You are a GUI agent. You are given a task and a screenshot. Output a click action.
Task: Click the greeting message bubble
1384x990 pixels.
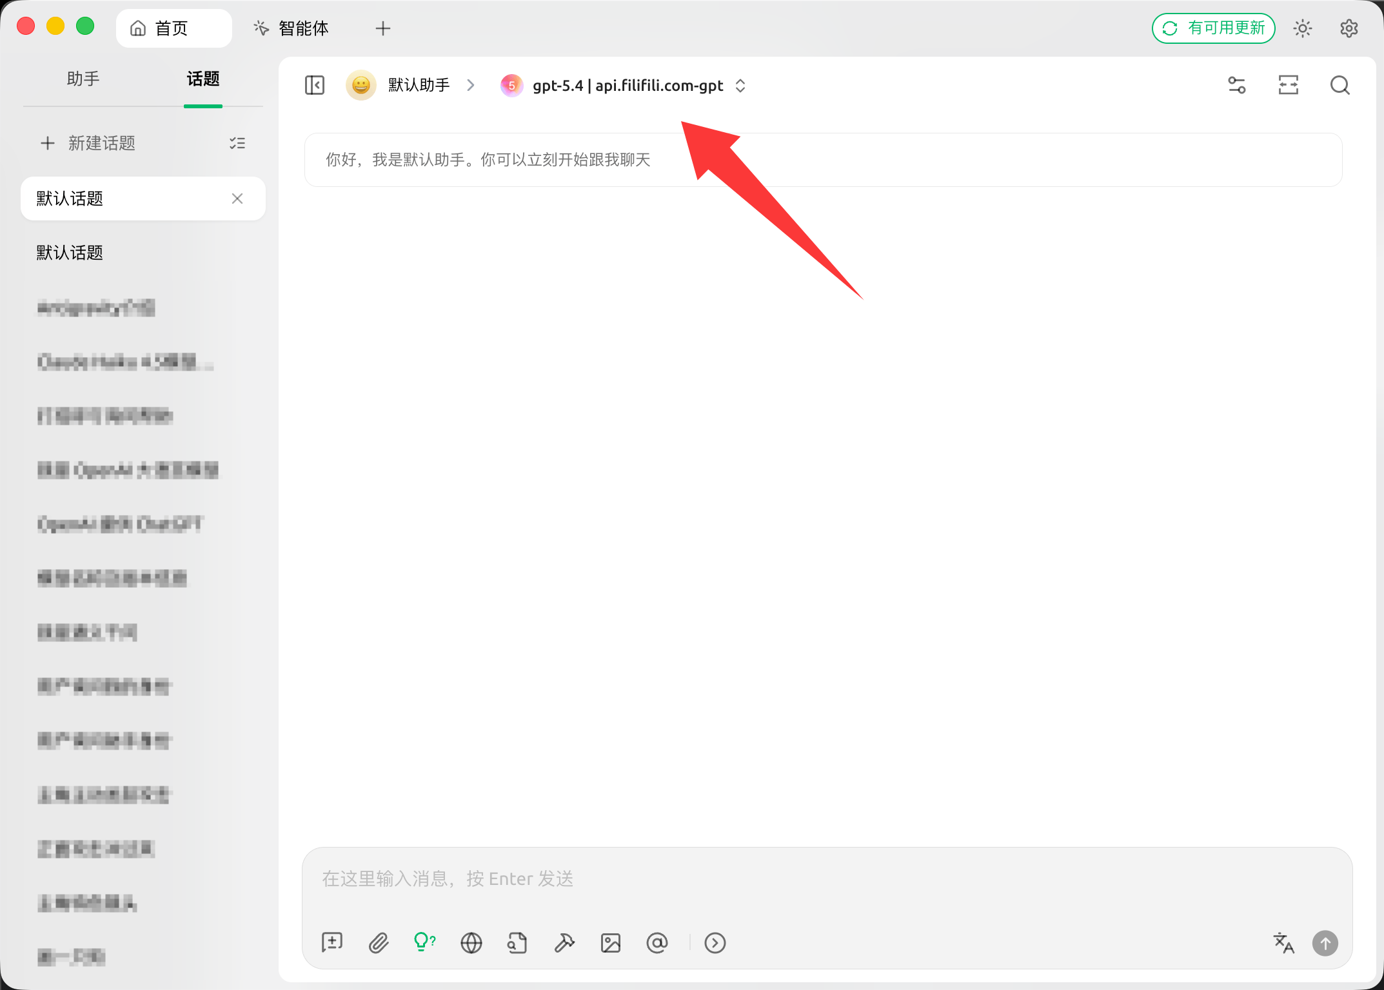pyautogui.click(x=824, y=160)
